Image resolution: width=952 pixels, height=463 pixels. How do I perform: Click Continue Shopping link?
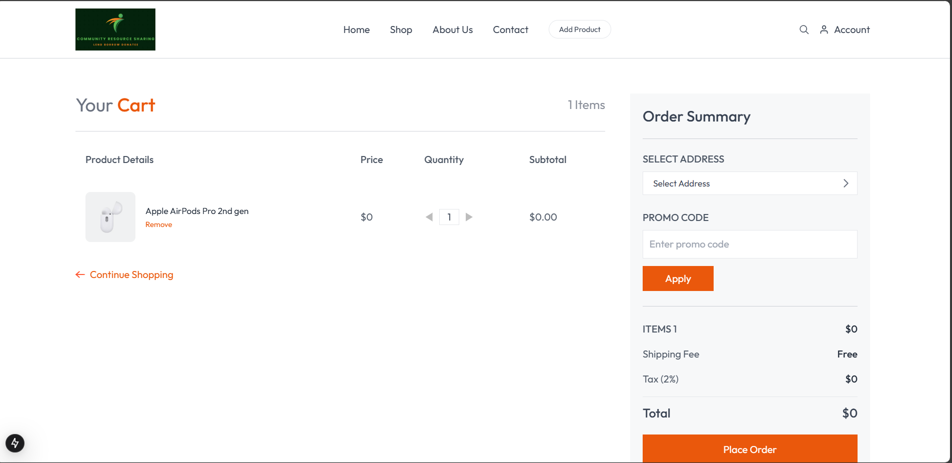click(x=131, y=274)
